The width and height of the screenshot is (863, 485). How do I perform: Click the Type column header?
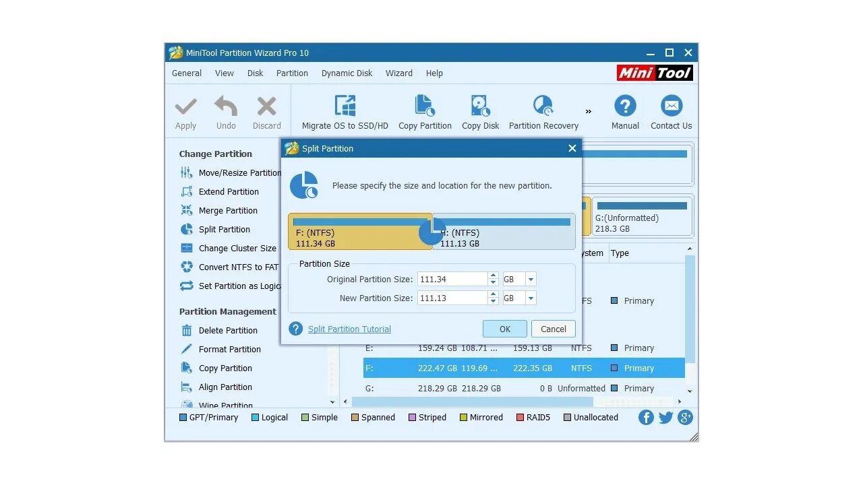tap(620, 253)
